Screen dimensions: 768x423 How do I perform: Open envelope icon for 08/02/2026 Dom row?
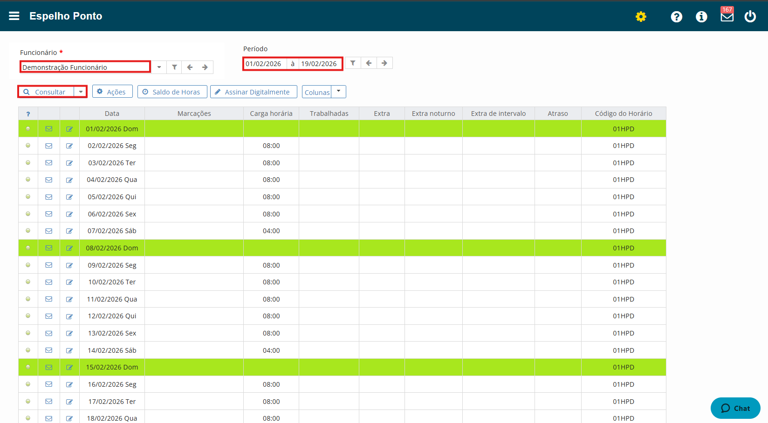[x=49, y=248]
